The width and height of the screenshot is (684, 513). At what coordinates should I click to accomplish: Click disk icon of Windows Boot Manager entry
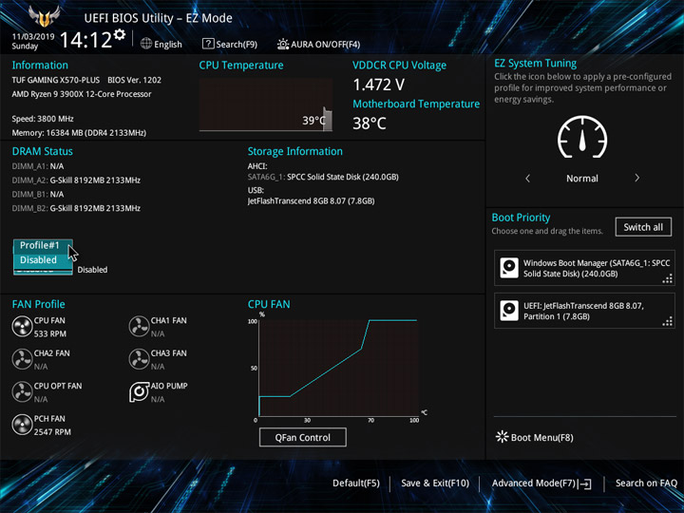tap(509, 268)
